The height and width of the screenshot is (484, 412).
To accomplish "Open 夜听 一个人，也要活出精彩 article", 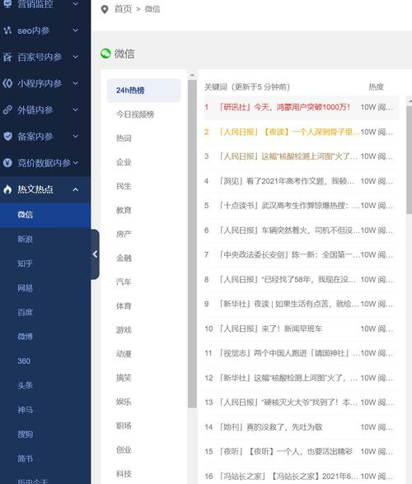I will [286, 452].
